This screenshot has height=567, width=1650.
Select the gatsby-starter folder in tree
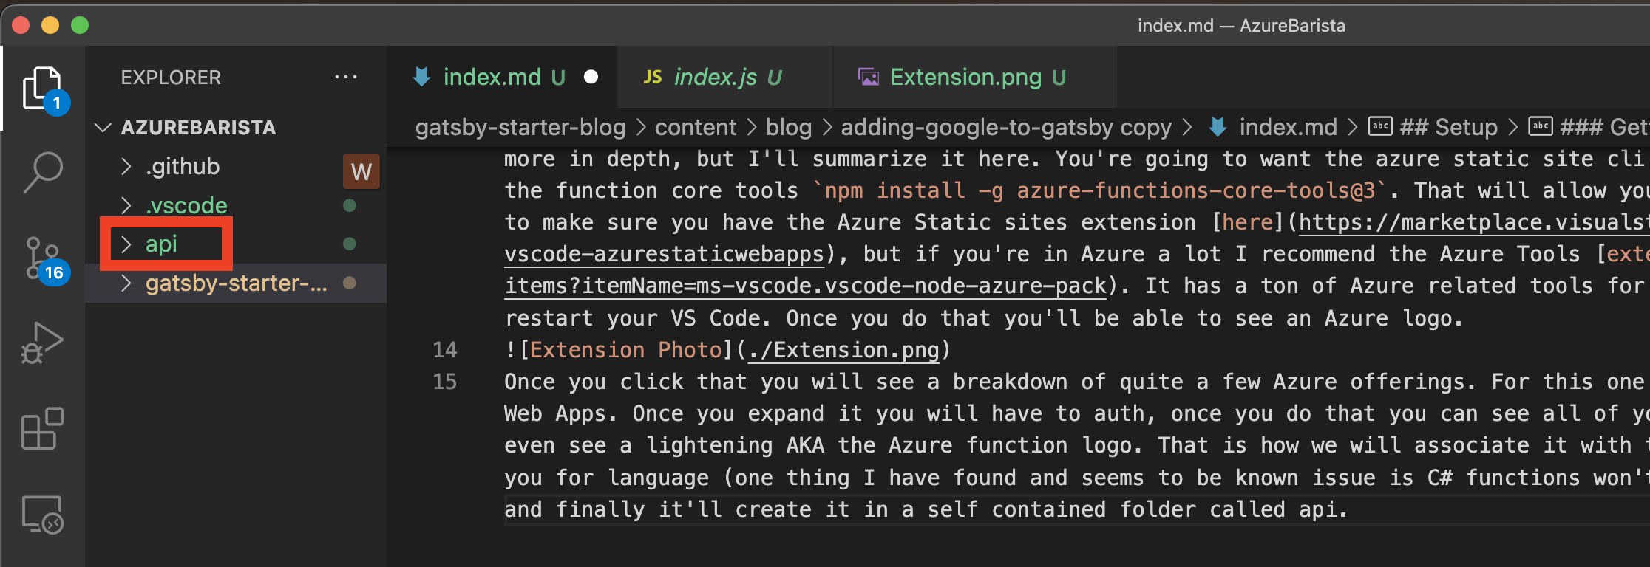point(235,283)
